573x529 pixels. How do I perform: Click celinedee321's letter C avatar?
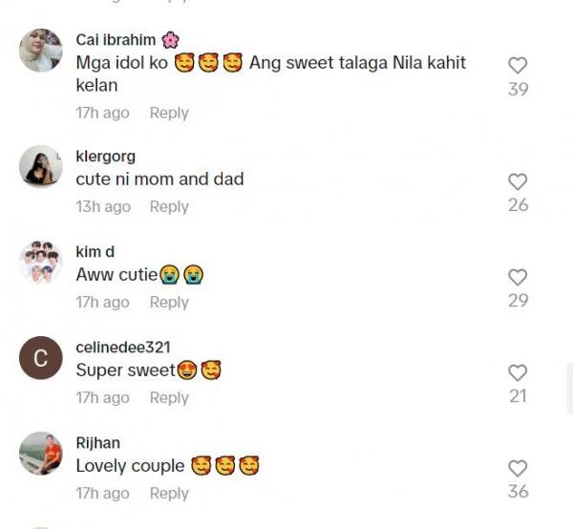click(x=40, y=358)
